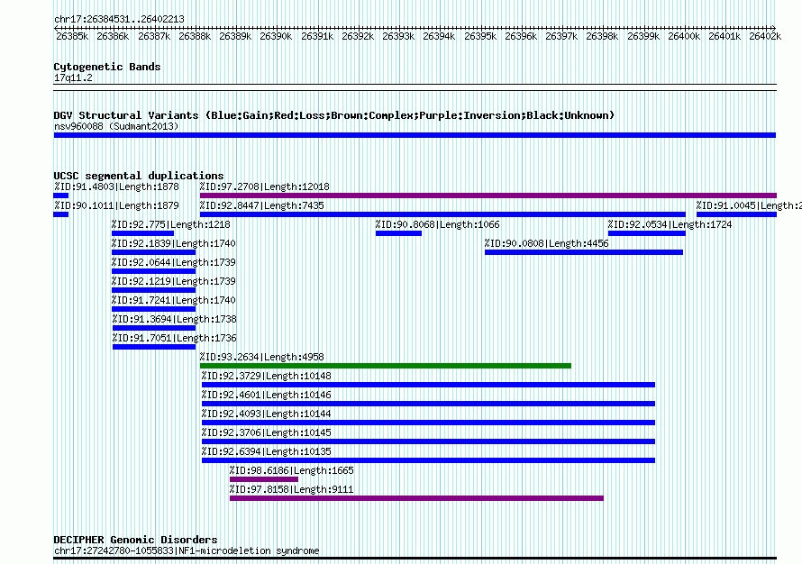Click the 17q11.2 band label
Viewport: 802px width, 564px height.
[73, 77]
